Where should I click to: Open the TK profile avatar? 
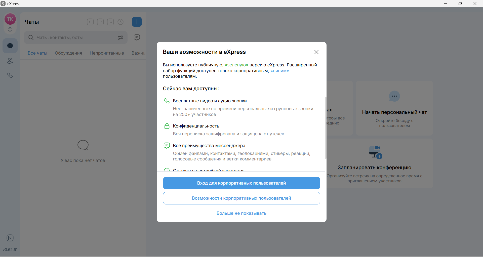[x=10, y=19]
